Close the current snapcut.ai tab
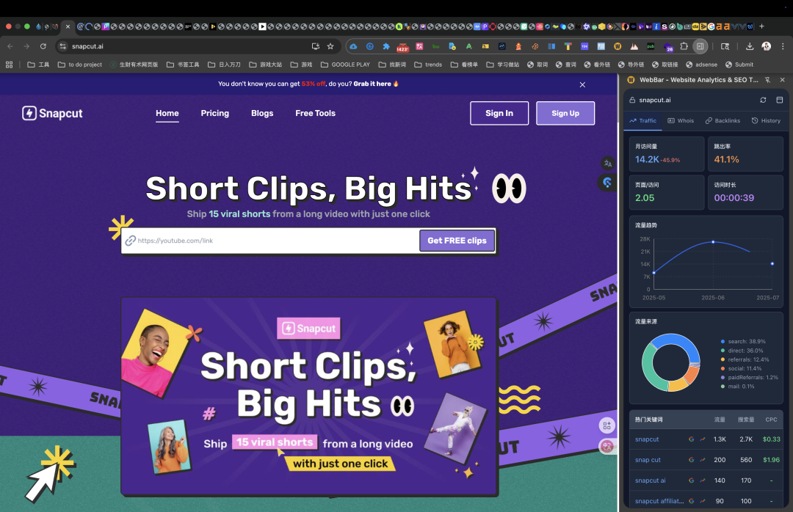The height and width of the screenshot is (512, 793). click(x=68, y=26)
